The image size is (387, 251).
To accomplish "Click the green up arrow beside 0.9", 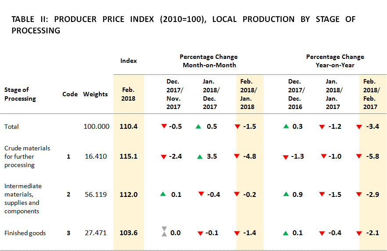I will [x=286, y=194].
